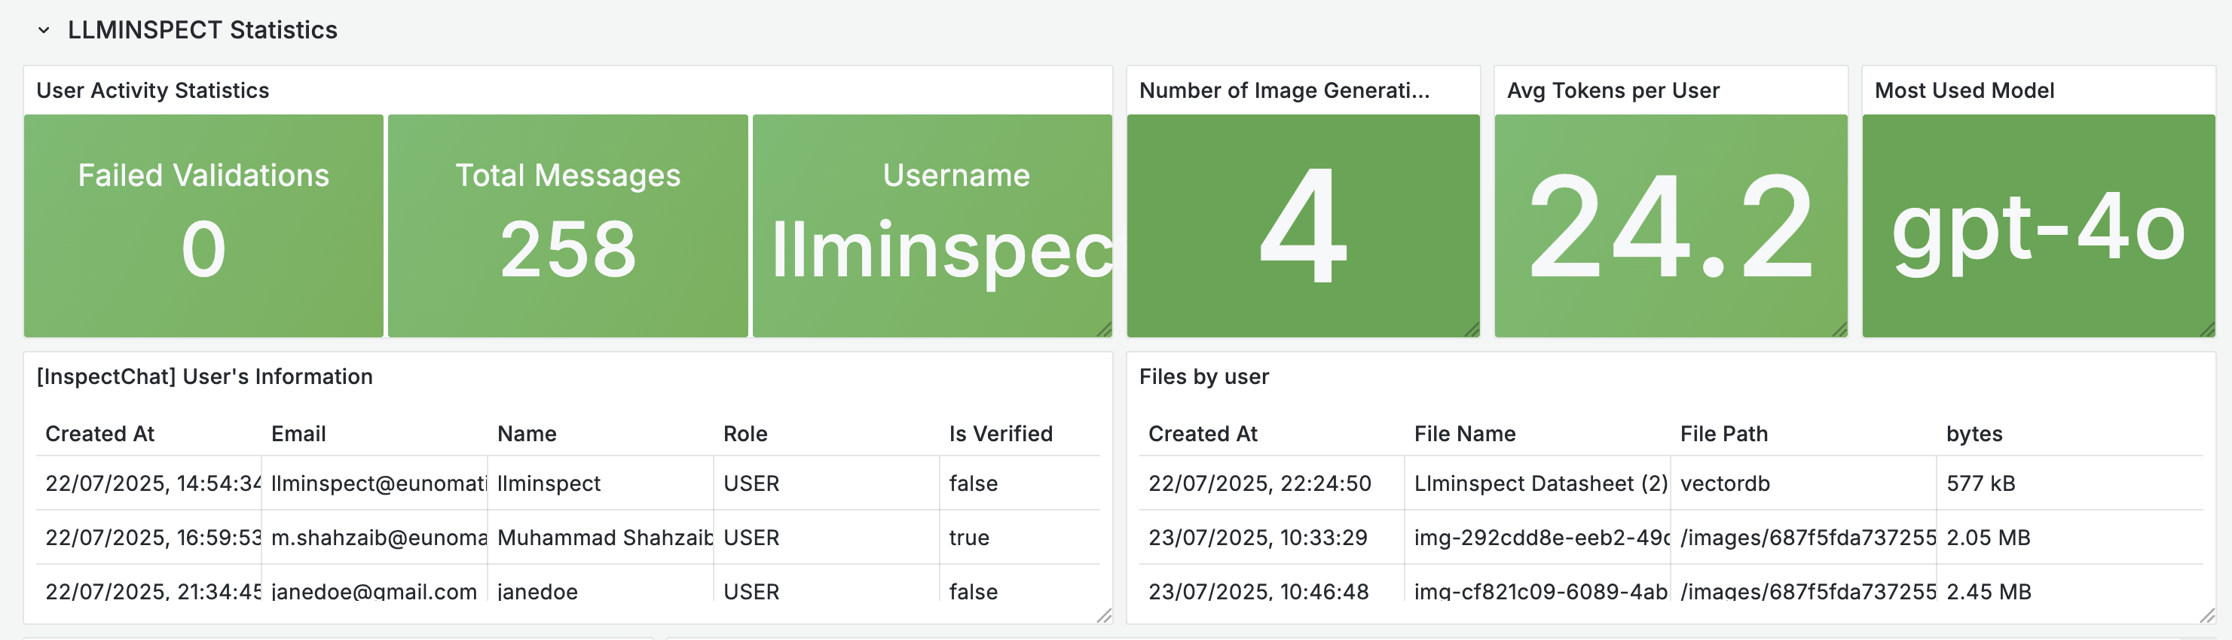
Task: Grab resize handle of User's Information panel
Action: click(x=1104, y=616)
